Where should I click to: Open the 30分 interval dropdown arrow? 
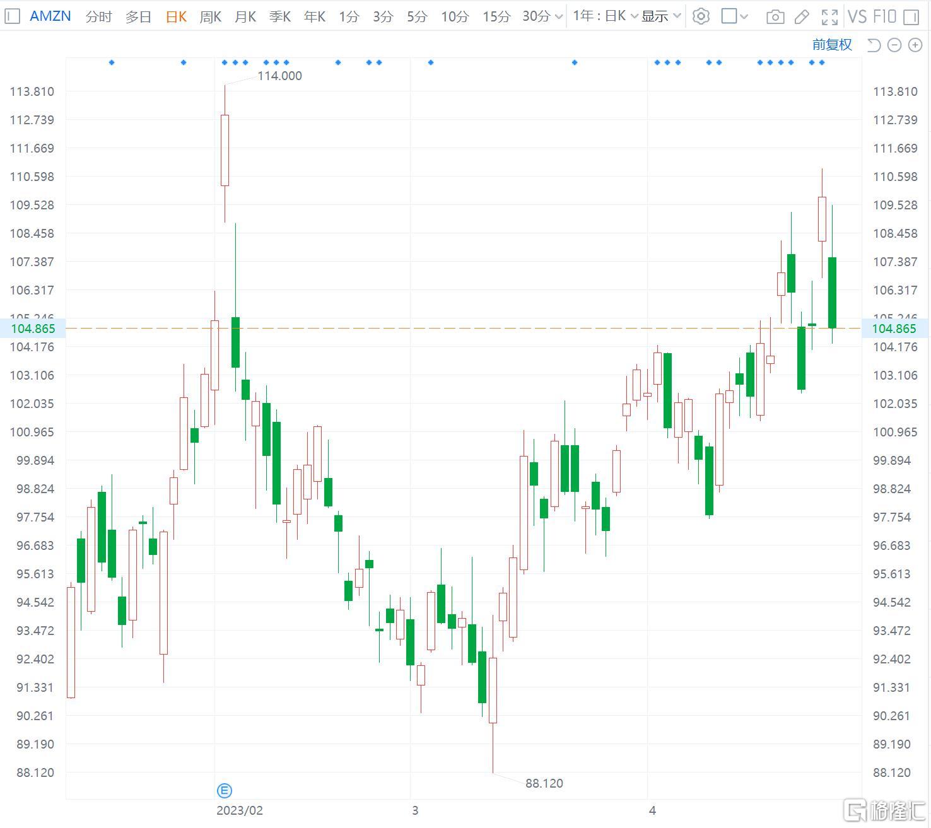pyautogui.click(x=560, y=17)
